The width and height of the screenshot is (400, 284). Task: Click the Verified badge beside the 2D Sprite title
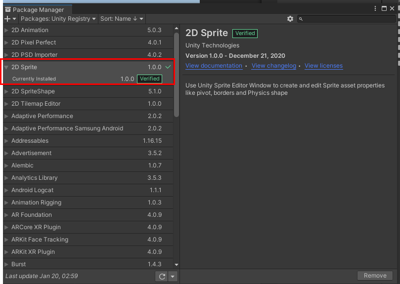click(245, 34)
